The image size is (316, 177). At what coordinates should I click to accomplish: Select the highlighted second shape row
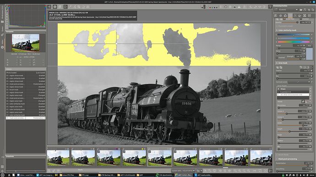pyautogui.click(x=293, y=94)
